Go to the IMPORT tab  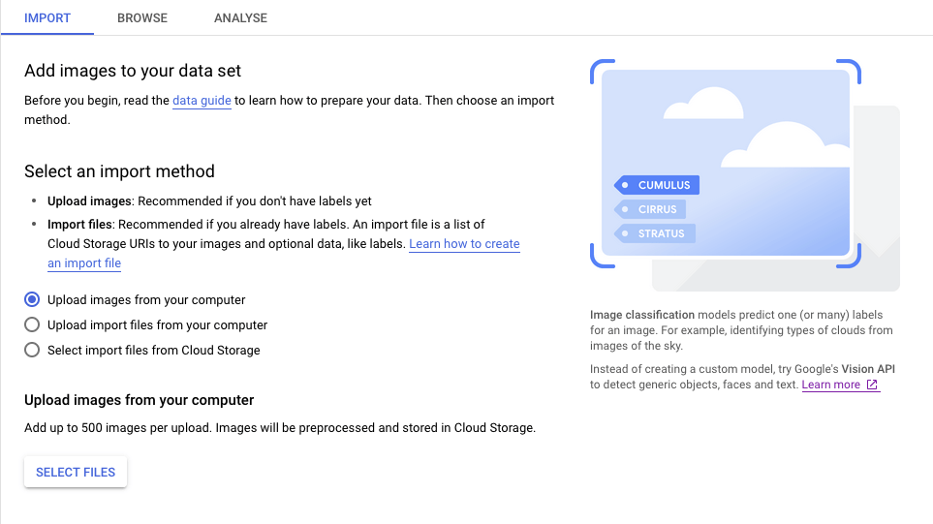(47, 18)
